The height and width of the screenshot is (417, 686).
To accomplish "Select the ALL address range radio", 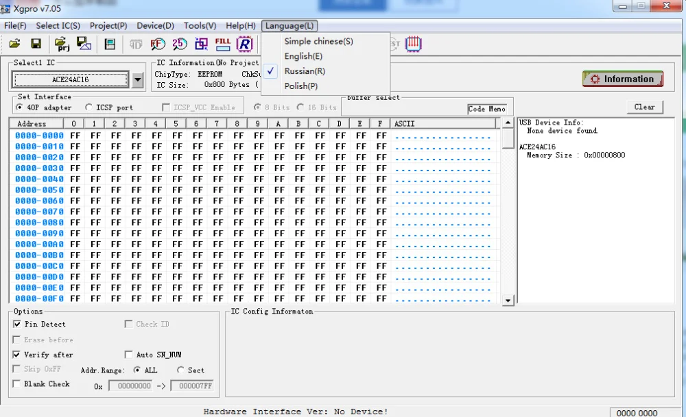I will pyautogui.click(x=137, y=370).
